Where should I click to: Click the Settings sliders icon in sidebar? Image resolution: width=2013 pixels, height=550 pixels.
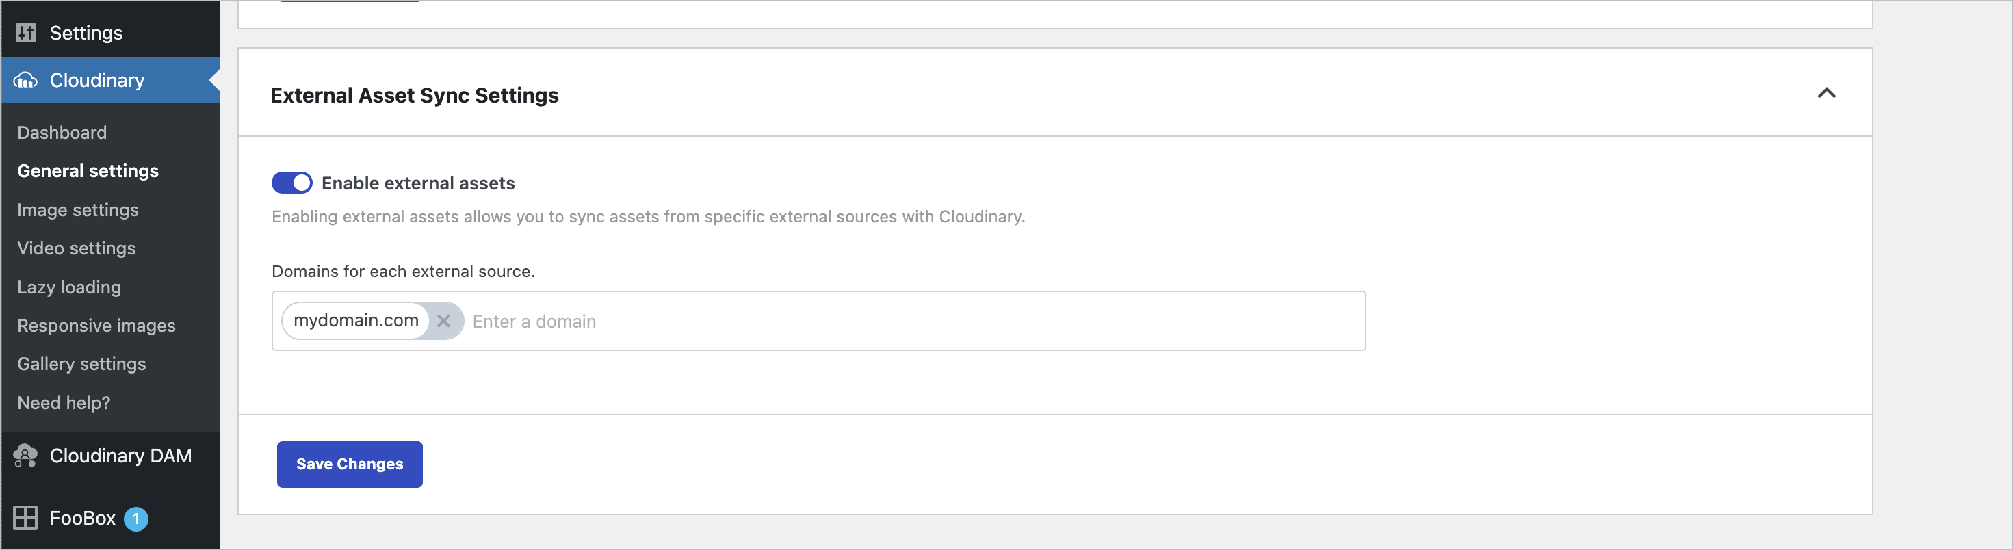pyautogui.click(x=26, y=33)
